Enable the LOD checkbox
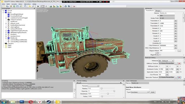This screenshot has width=185, height=104. [x=160, y=53]
